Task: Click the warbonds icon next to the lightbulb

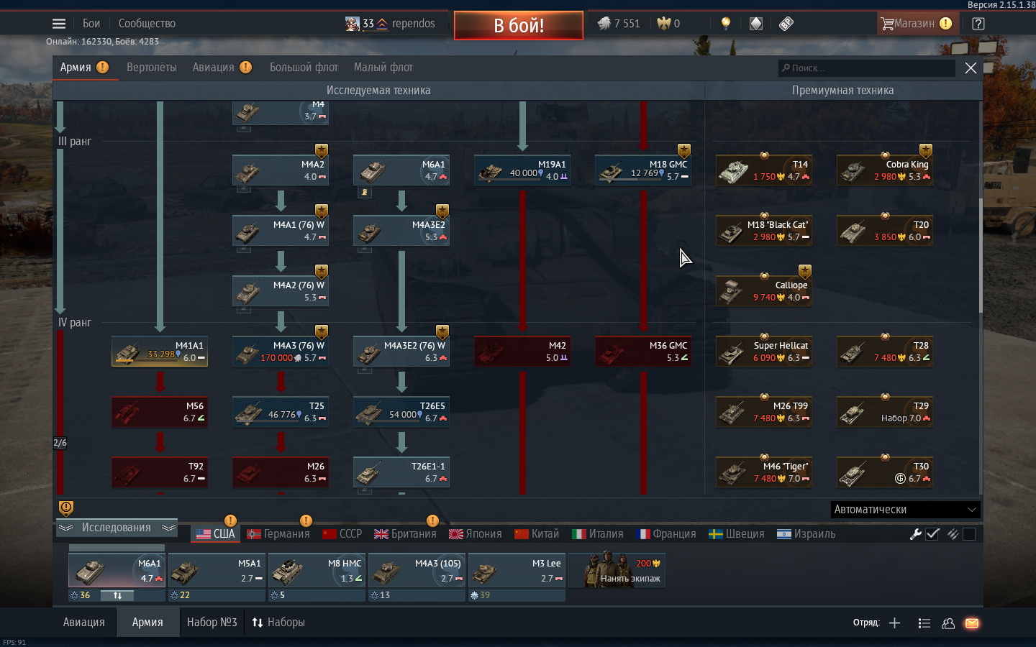Action: 756,24
